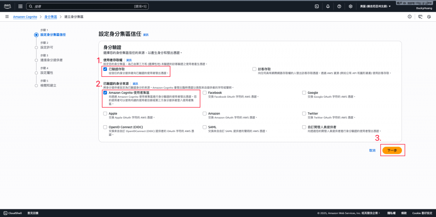The height and width of the screenshot is (217, 436).
Task: Go to step 2 設定許可
Action: 47,48
